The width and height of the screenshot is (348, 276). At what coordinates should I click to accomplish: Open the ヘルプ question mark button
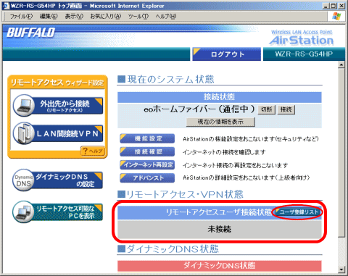point(93,151)
